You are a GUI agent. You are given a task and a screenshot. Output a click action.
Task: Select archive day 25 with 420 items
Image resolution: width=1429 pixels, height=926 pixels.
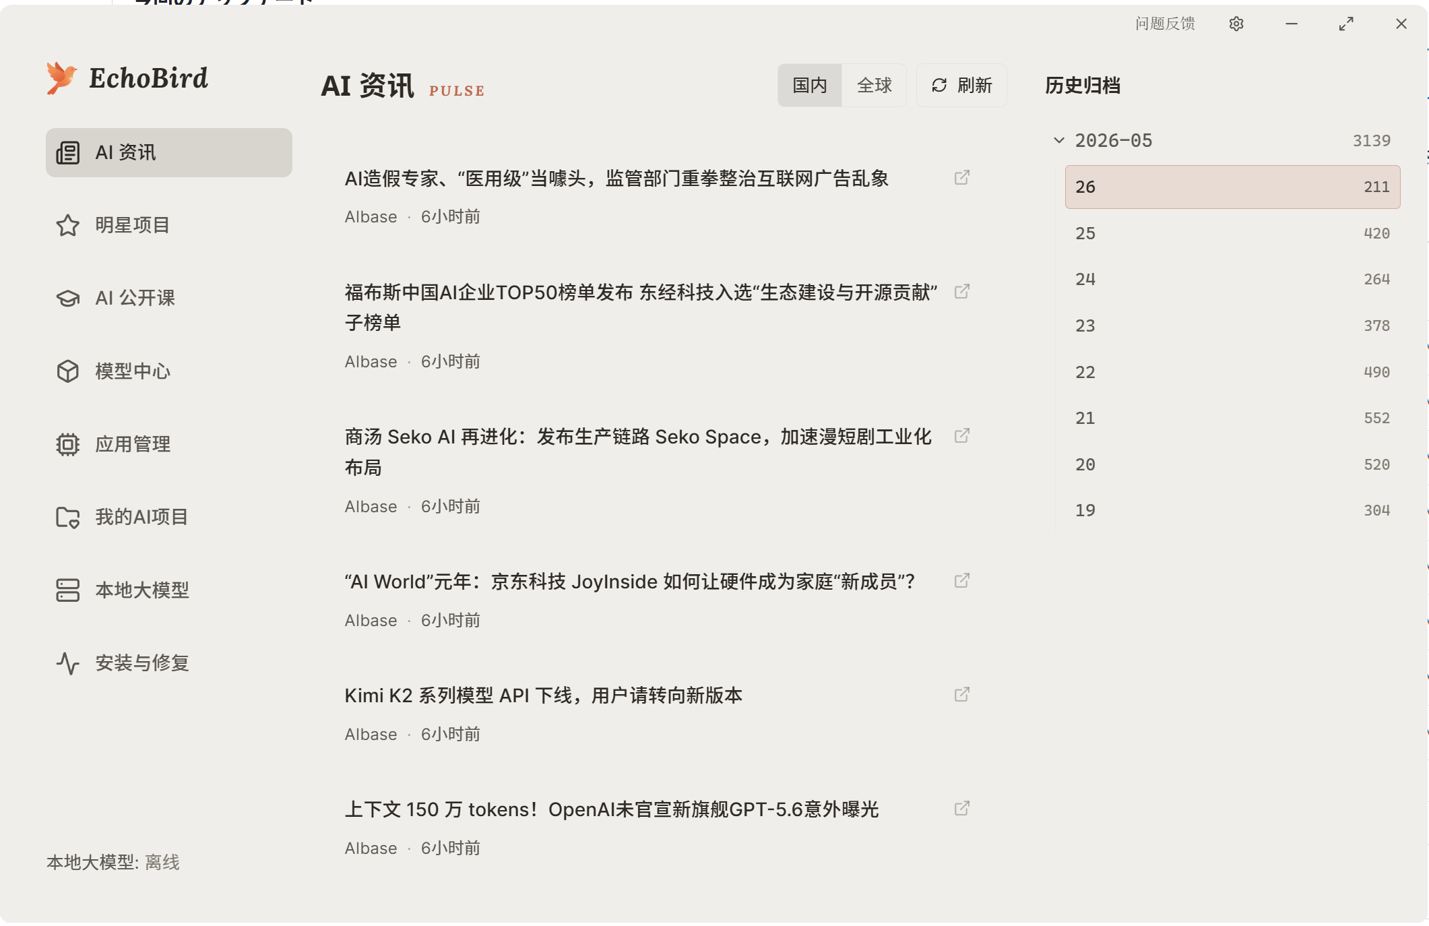pyautogui.click(x=1232, y=233)
